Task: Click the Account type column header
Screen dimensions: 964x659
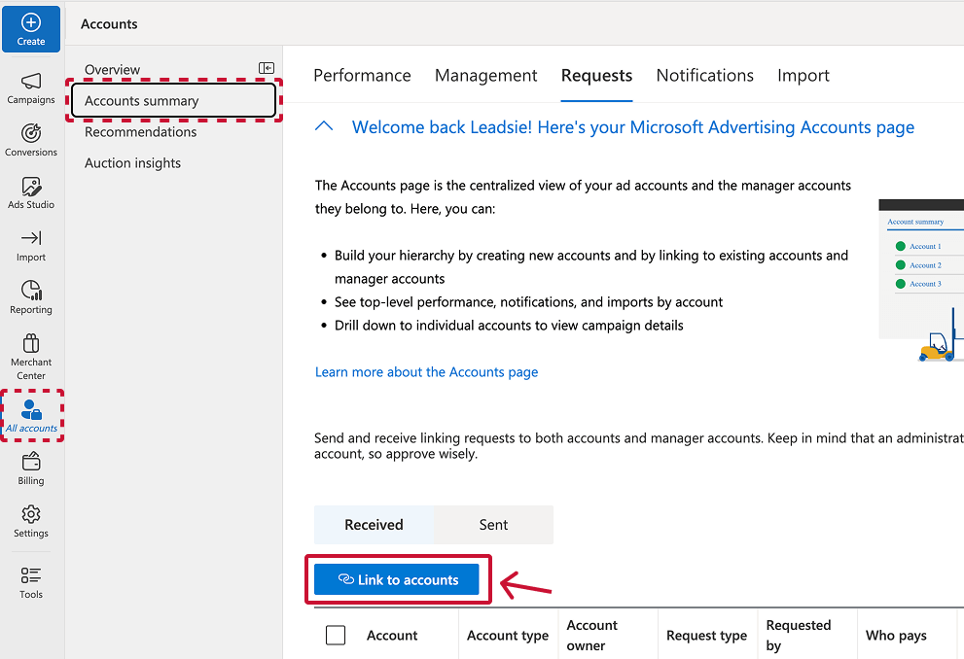Action: (x=508, y=635)
